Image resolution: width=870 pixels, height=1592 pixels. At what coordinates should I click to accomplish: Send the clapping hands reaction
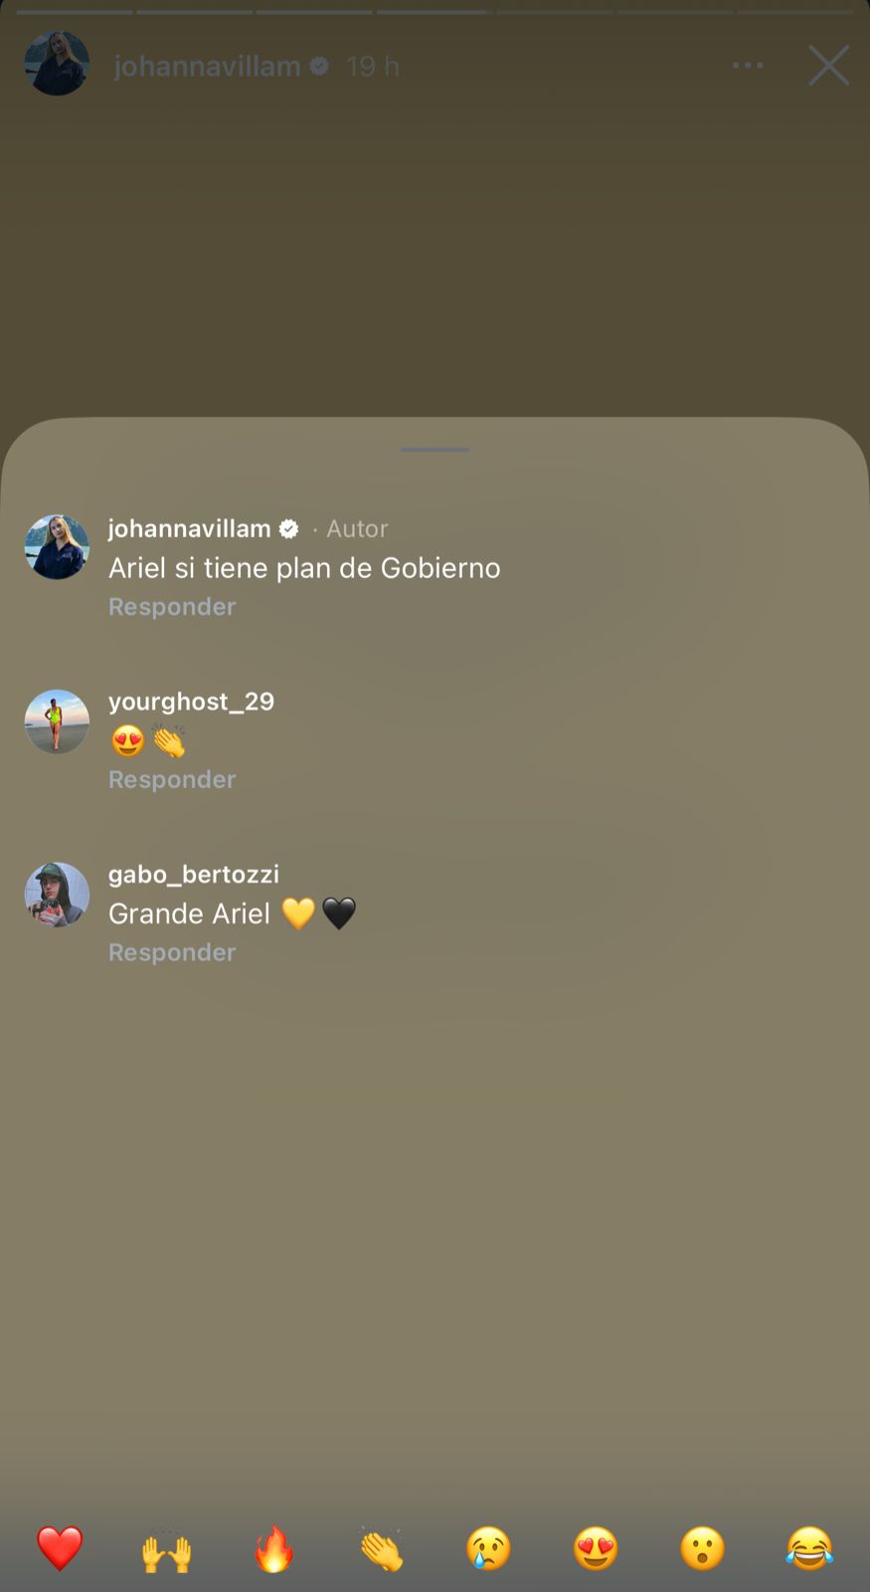coord(381,1548)
